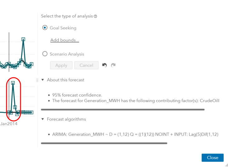The image size is (228, 167).
Task: Click the redo arrow icon
Action: [113, 65]
